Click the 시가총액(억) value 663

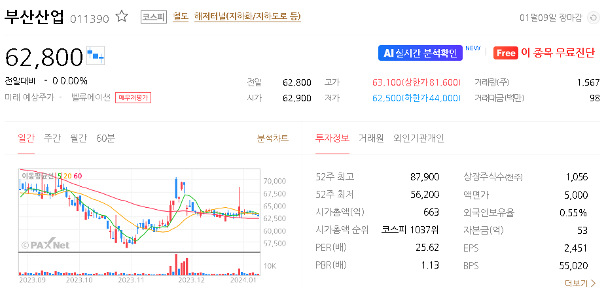tap(431, 212)
